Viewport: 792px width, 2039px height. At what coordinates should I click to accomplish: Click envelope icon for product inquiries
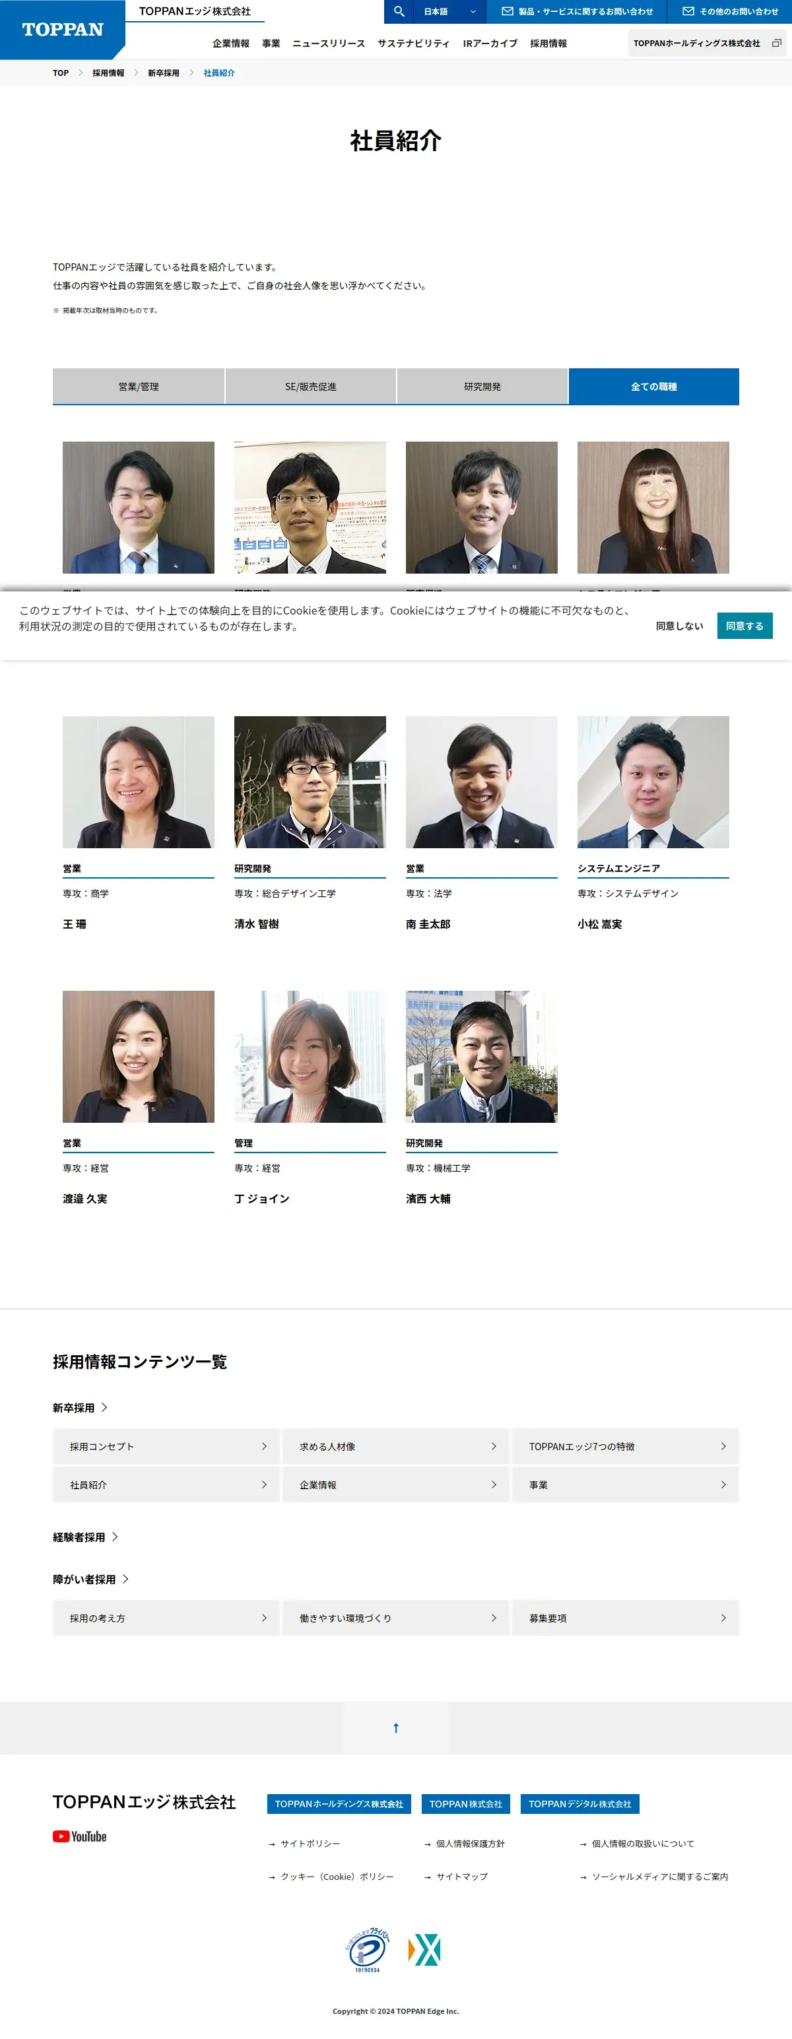[x=507, y=11]
